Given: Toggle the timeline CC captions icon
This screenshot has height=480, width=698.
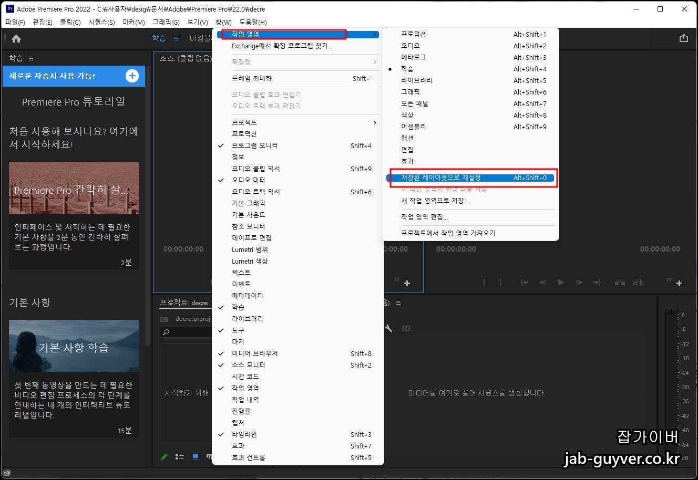Looking at the screenshot, I should pyautogui.click(x=406, y=328).
